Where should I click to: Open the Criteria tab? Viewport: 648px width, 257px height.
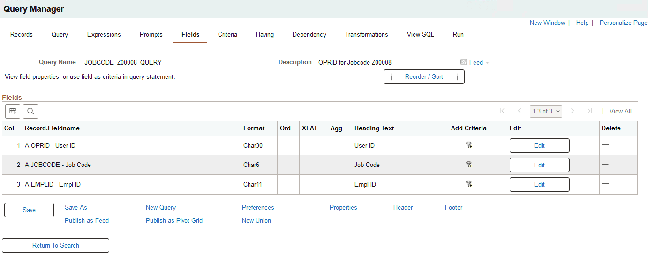[x=227, y=35]
